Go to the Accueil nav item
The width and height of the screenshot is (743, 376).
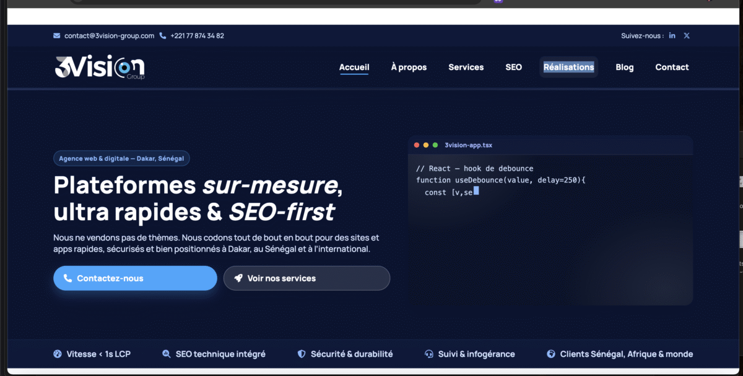354,67
